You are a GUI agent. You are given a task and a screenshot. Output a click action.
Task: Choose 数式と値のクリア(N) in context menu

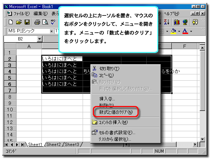[126, 112]
